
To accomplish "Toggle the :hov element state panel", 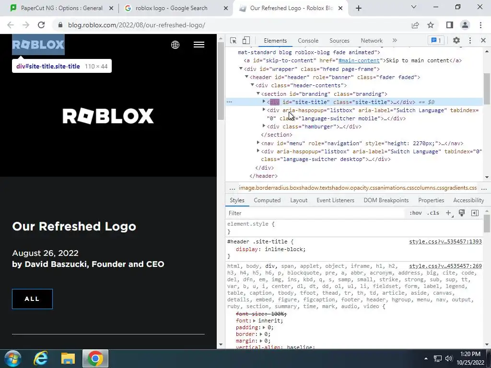I will click(x=416, y=213).
